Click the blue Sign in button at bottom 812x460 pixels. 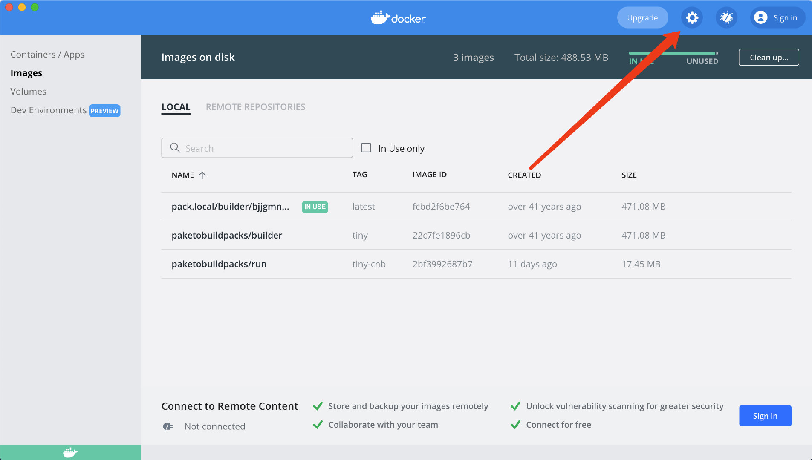click(765, 416)
